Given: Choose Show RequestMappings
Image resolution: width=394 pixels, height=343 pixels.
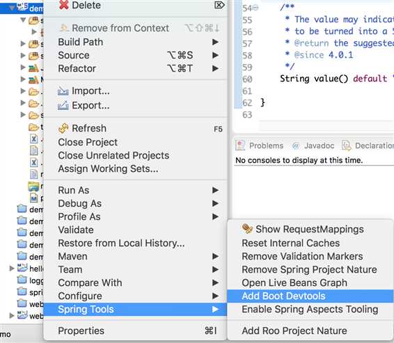Looking at the screenshot, I should pos(310,229).
